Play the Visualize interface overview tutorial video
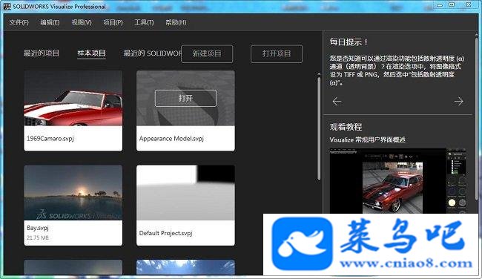This screenshot has height=279, width=482. point(397,181)
